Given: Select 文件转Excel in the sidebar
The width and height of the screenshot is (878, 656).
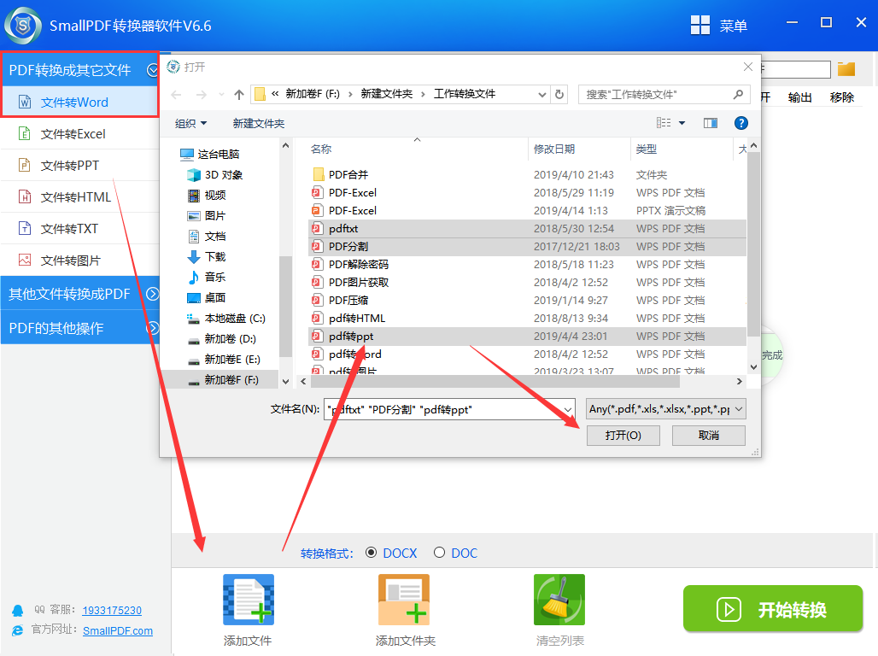Looking at the screenshot, I should [79, 134].
